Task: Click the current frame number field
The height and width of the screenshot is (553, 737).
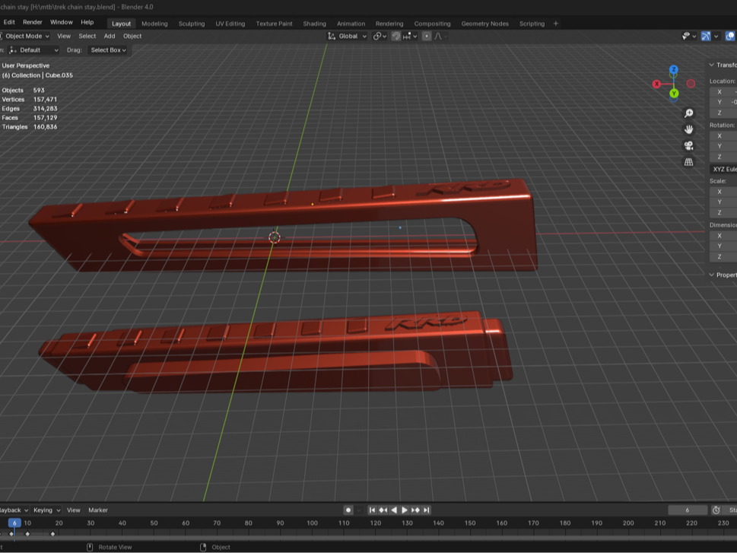Action: coord(687,510)
